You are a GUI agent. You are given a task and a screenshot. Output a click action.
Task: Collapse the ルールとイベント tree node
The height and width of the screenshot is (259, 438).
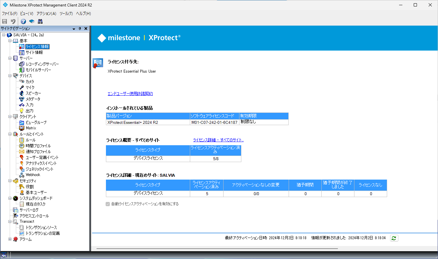[x=10, y=134]
